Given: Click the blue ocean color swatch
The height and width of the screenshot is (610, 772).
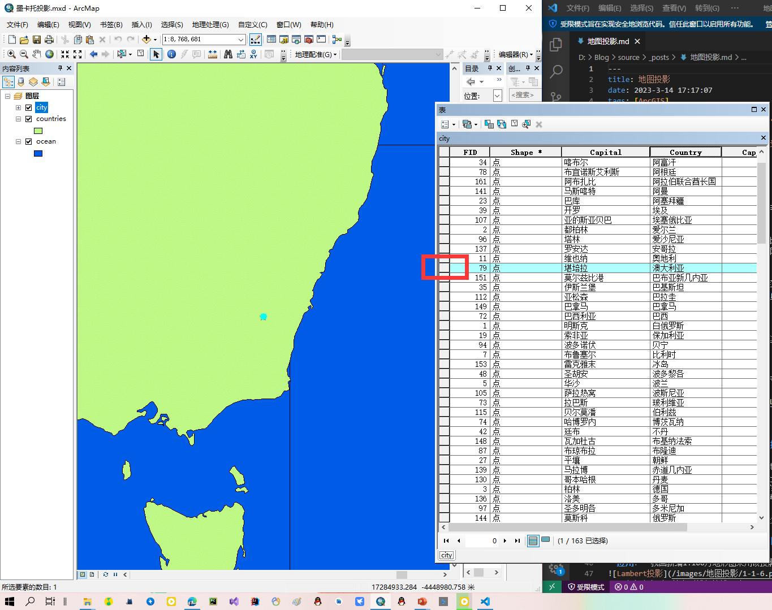Looking at the screenshot, I should pyautogui.click(x=38, y=153).
